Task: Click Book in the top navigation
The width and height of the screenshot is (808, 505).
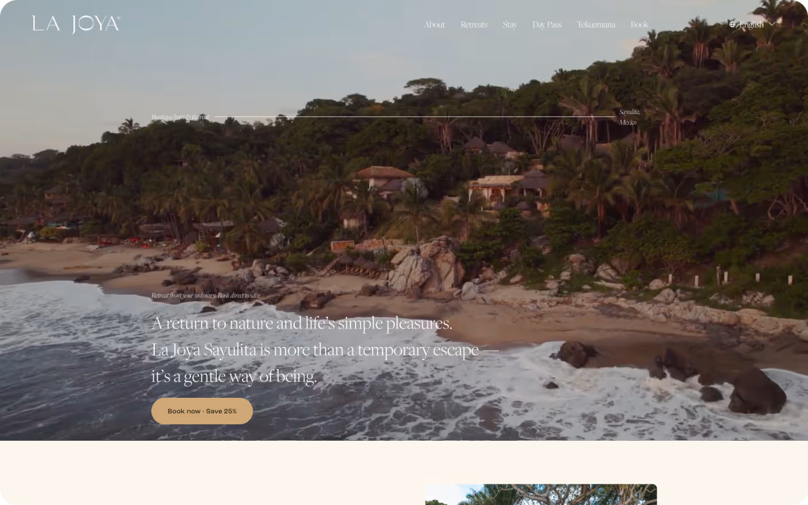Action: tap(639, 25)
